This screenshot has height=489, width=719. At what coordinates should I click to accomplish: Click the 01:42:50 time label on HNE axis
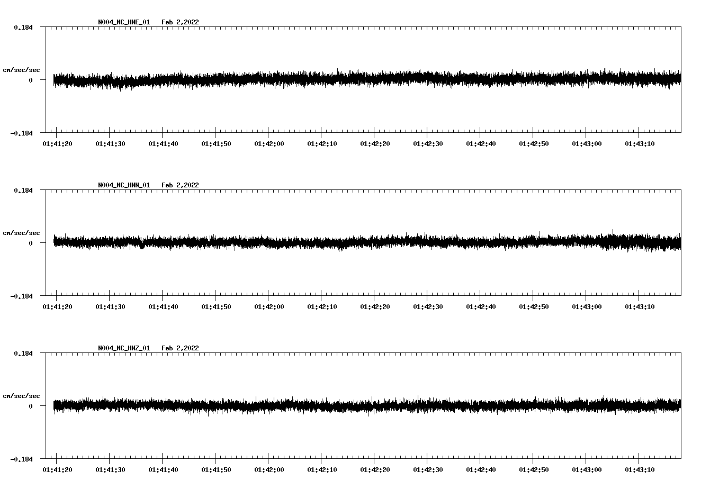(534, 144)
